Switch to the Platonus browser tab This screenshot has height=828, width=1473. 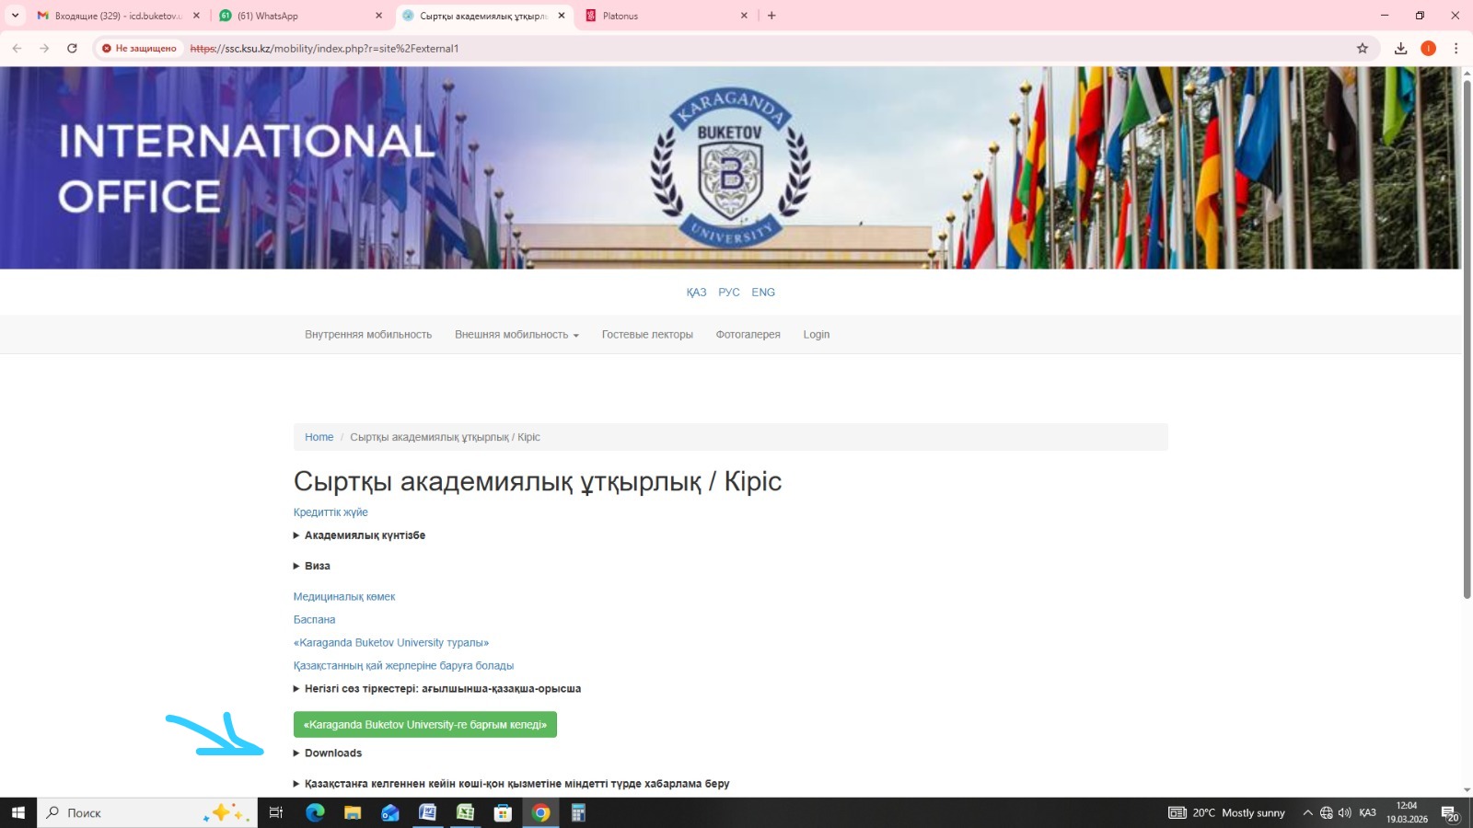click(663, 16)
